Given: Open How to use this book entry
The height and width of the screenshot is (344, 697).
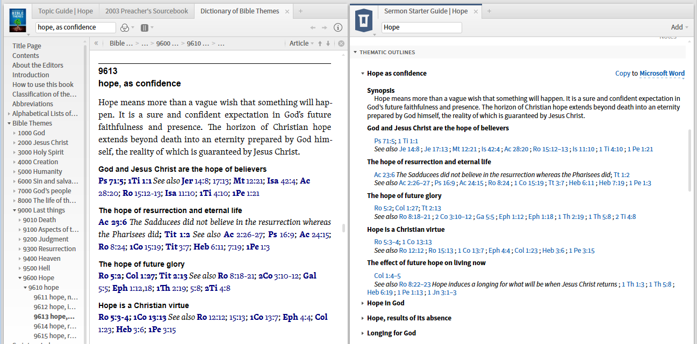Looking at the screenshot, I should click(x=43, y=85).
